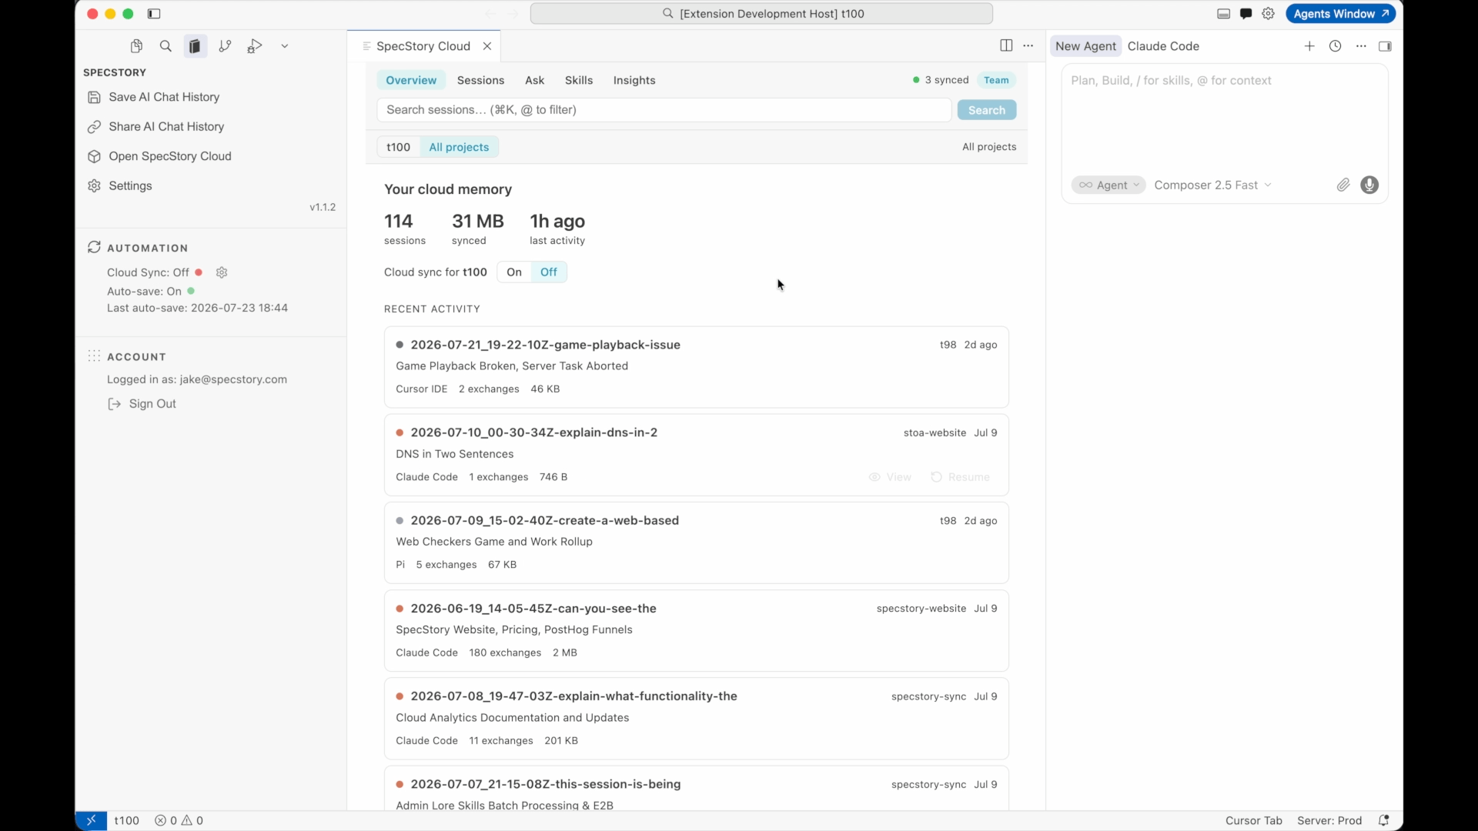Select the Claude Code agent tab
Image resolution: width=1478 pixels, height=831 pixels.
[x=1163, y=46]
